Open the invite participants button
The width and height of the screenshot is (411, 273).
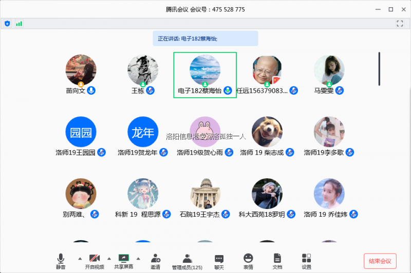pos(156,261)
